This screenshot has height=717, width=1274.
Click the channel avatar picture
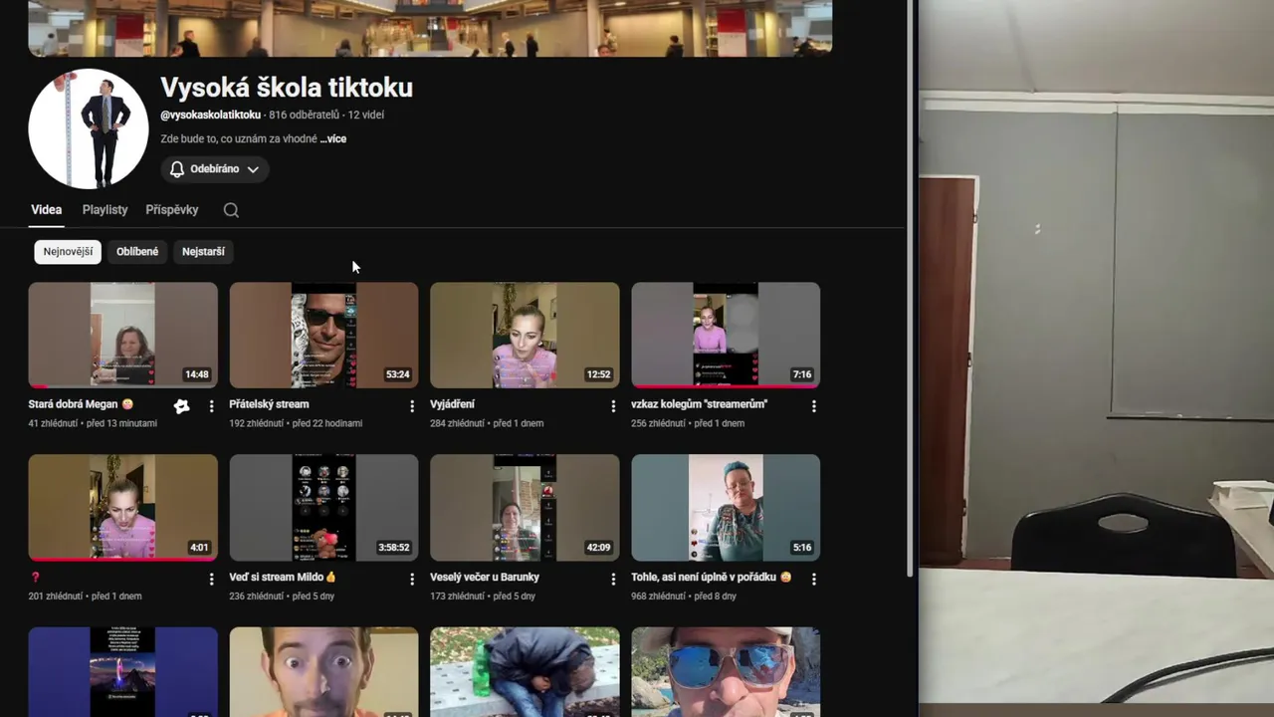[89, 128]
